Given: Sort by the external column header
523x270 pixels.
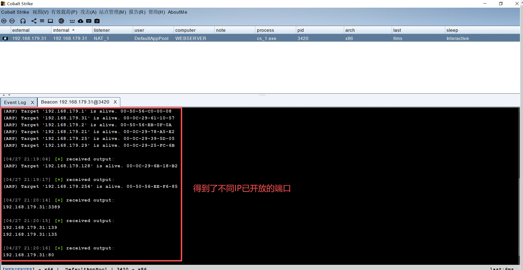Looking at the screenshot, I should 31,30.
